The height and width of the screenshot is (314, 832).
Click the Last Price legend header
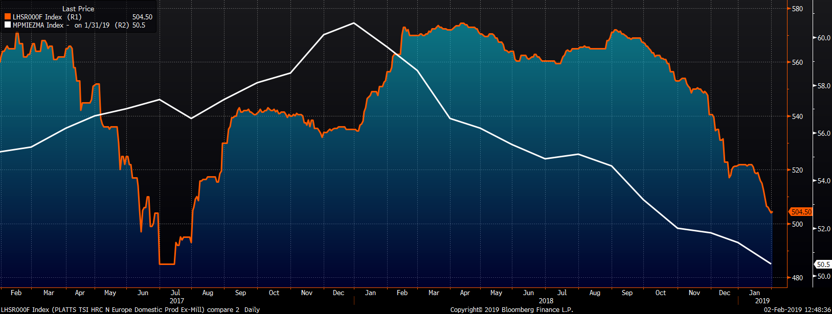pos(78,9)
